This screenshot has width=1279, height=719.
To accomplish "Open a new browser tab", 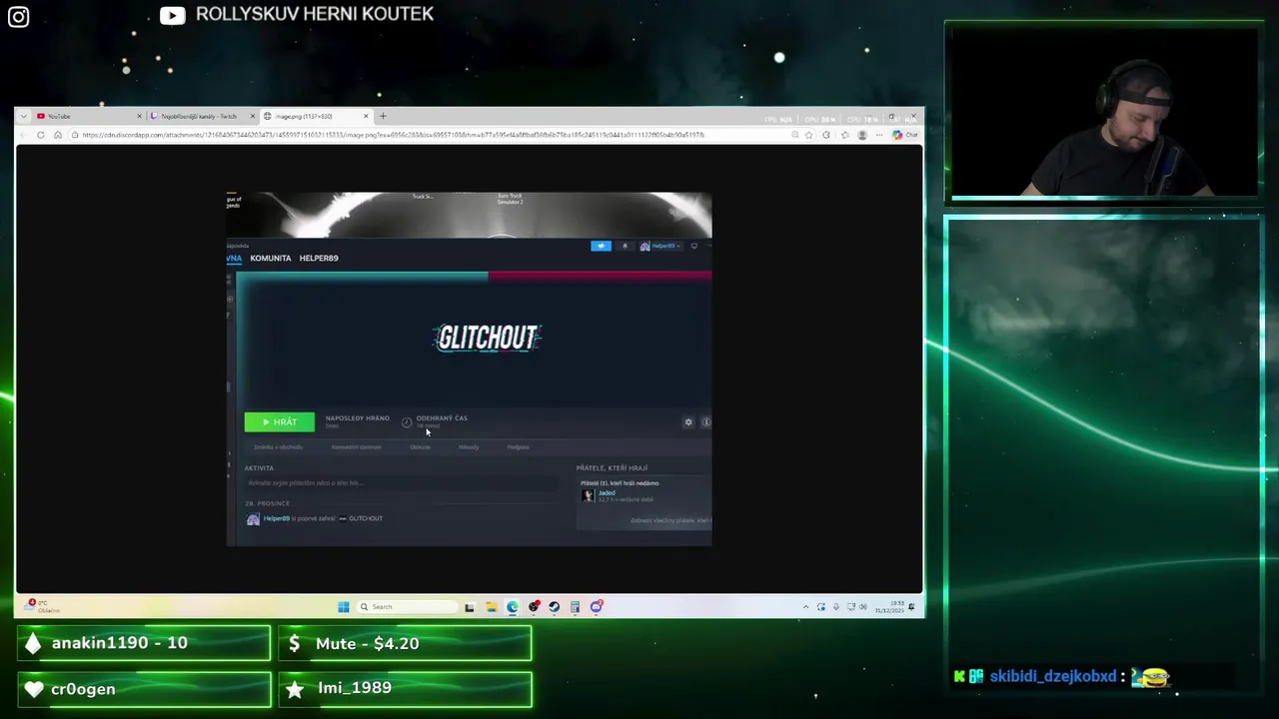I will coord(383,116).
